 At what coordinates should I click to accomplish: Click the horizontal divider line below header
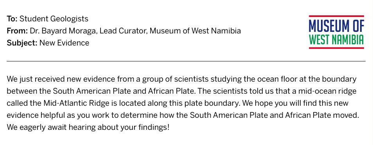[186, 61]
